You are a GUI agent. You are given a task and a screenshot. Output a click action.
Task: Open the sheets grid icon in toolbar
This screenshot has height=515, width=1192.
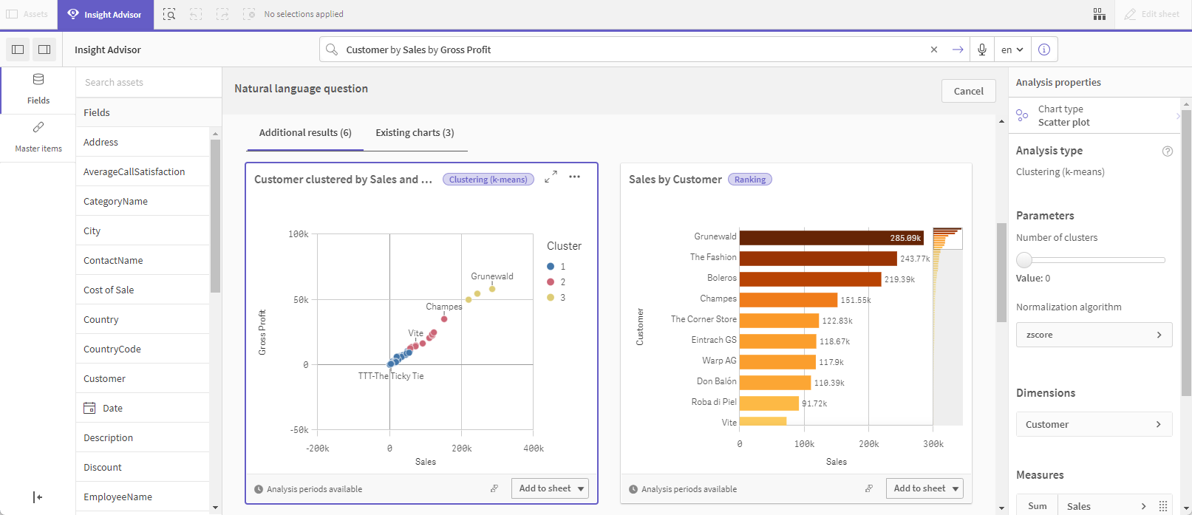pyautogui.click(x=1099, y=14)
